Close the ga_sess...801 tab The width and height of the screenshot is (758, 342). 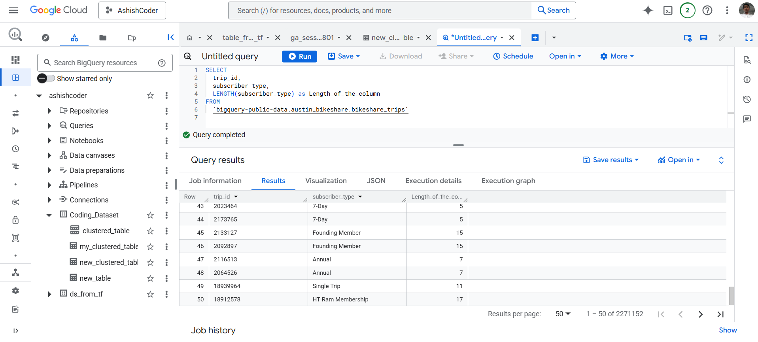coord(349,38)
